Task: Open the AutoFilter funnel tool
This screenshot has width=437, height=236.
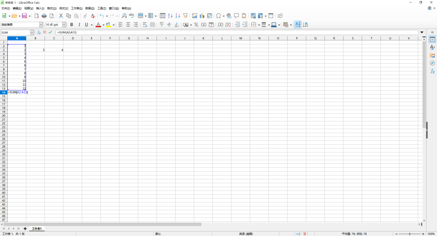Action: tap(185, 16)
